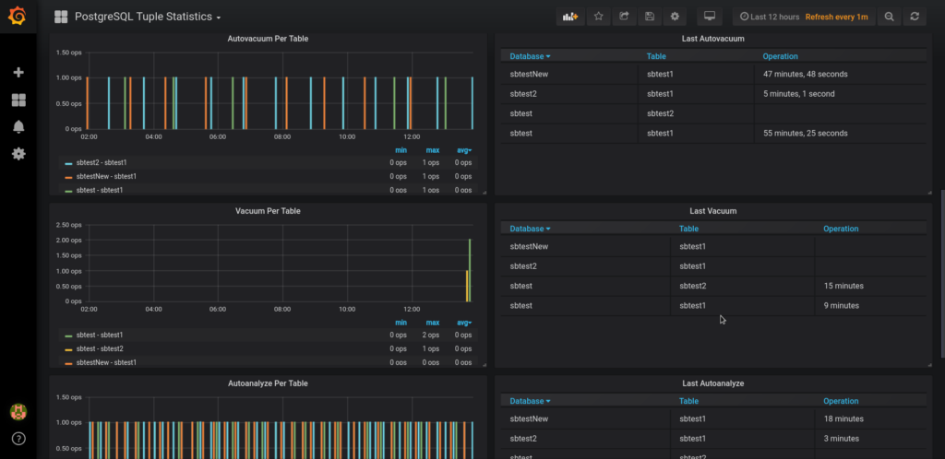
Task: Open the Create plus menu in sidebar
Action: tap(18, 72)
